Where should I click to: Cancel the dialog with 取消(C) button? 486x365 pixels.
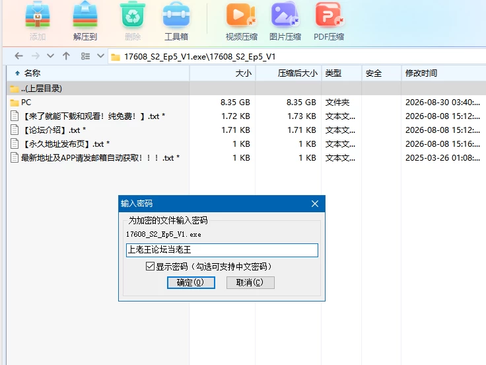pos(250,282)
